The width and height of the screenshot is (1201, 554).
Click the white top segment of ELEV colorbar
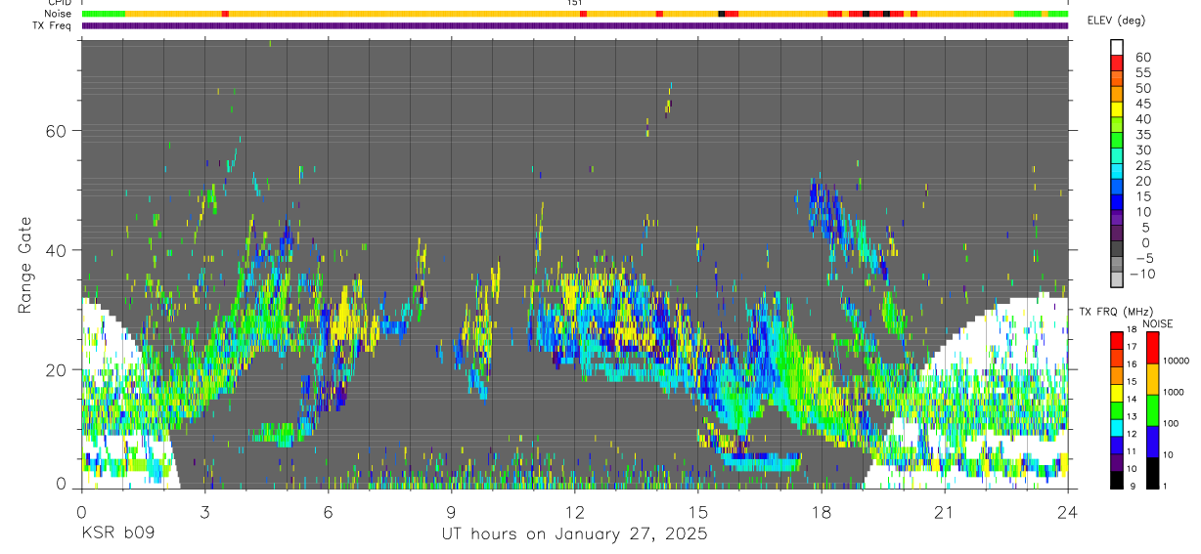pos(1117,47)
